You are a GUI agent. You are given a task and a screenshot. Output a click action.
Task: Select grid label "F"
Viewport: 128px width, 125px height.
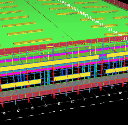pos(84,99)
